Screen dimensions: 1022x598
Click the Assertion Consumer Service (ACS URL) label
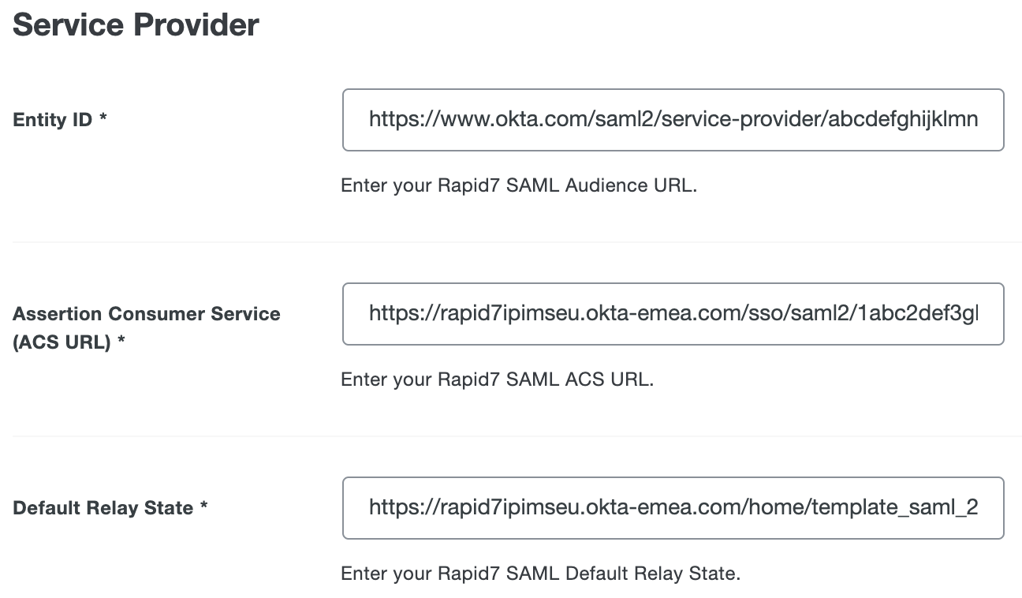click(146, 326)
